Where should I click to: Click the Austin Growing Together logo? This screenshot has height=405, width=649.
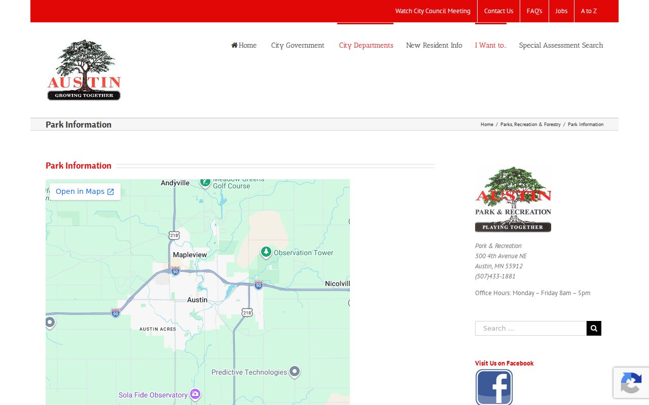pos(84,70)
